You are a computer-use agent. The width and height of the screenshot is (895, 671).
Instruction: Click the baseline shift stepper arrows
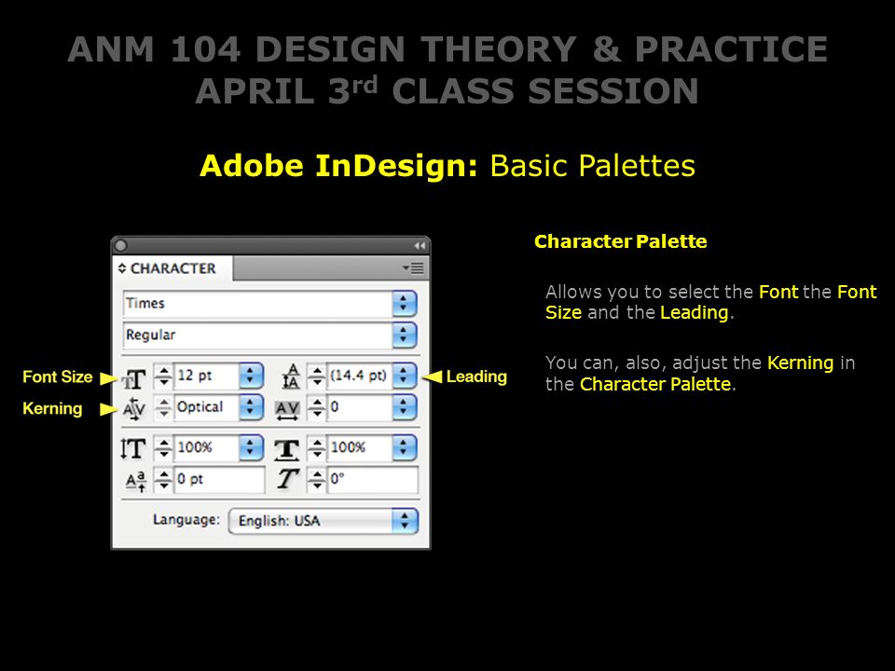[x=164, y=479]
